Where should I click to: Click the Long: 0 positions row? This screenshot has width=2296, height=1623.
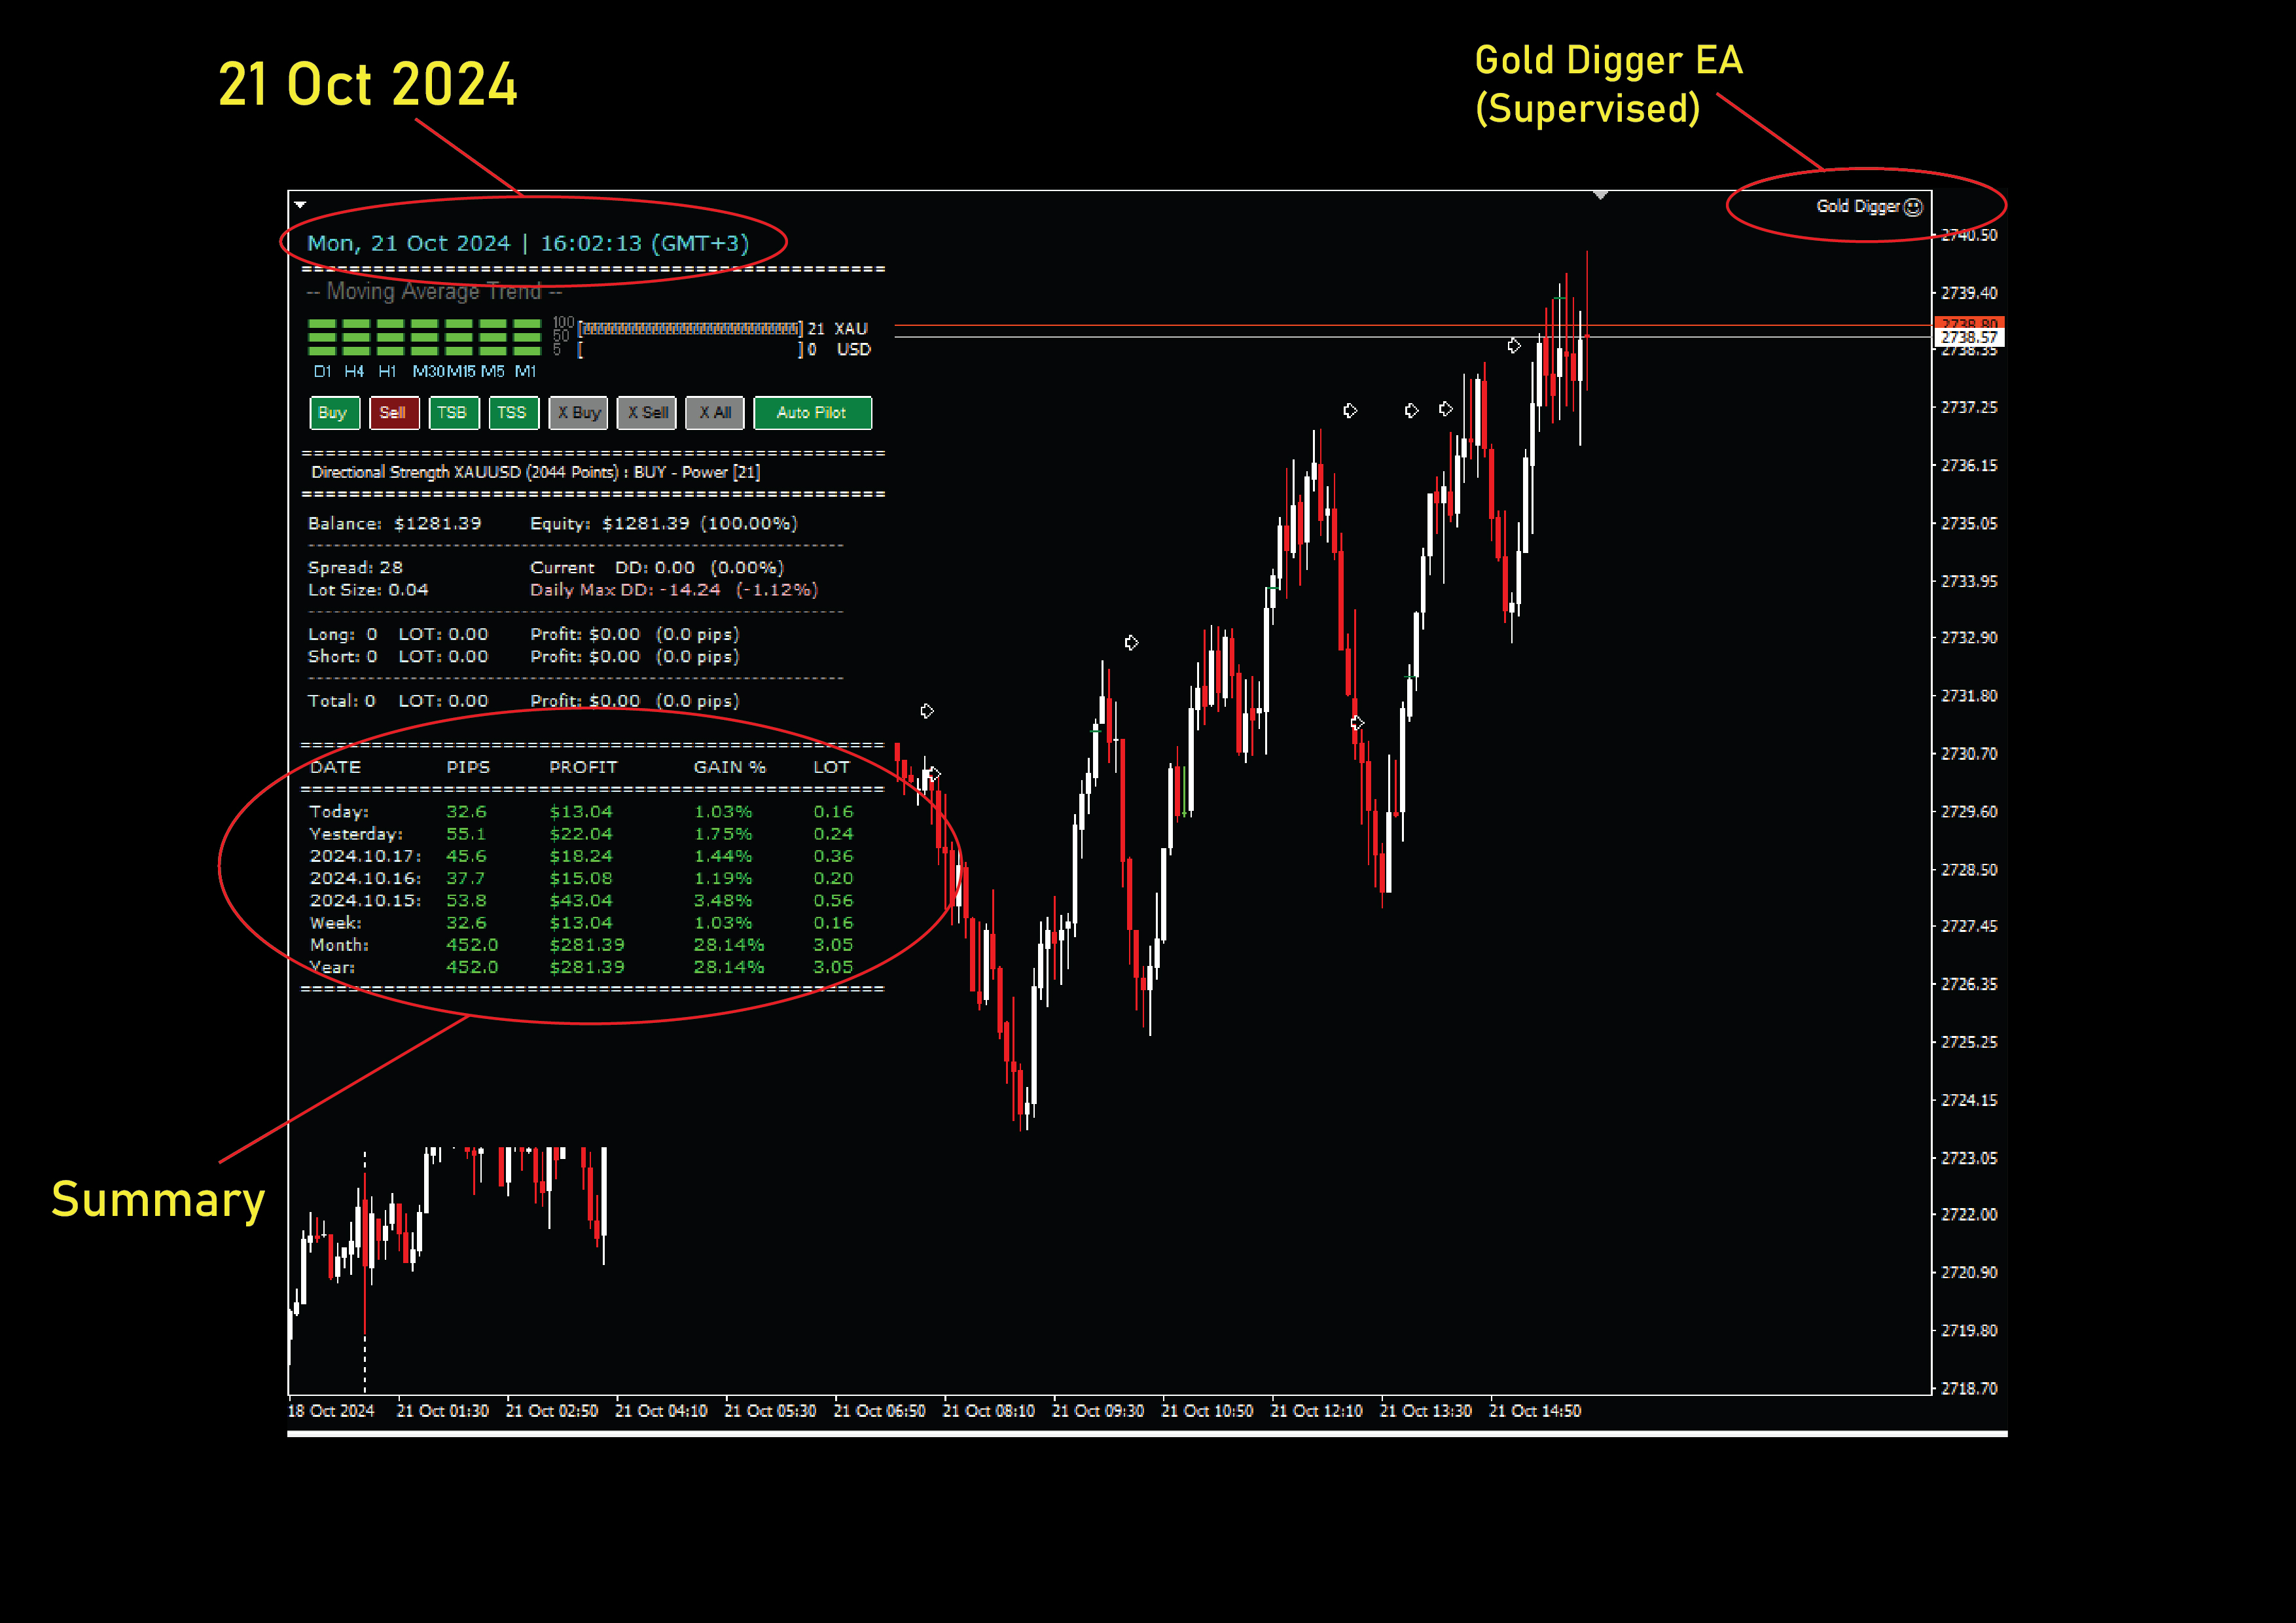coord(524,635)
